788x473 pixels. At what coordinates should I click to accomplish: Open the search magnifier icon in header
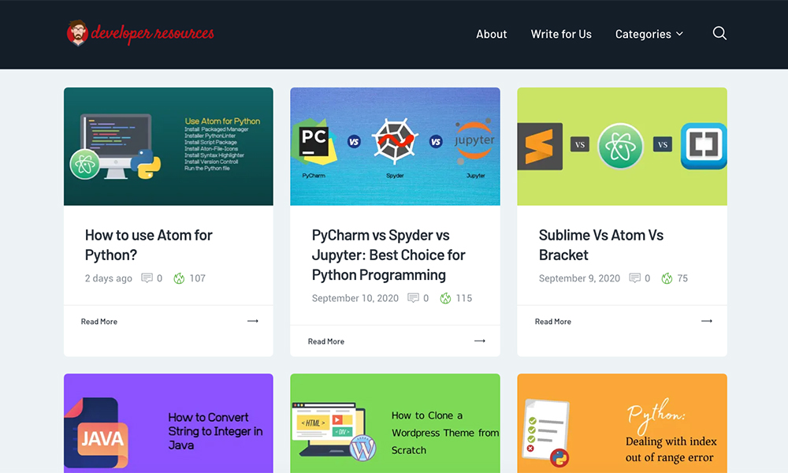point(719,33)
